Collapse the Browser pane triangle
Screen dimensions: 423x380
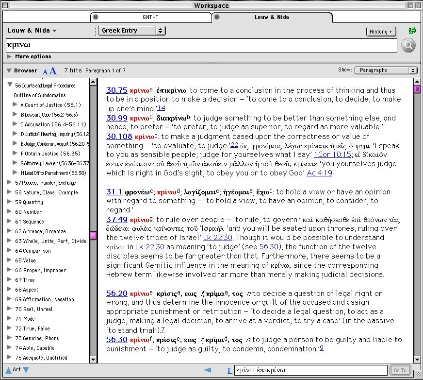point(9,70)
